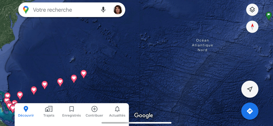Tap the Google logo on map
The height and width of the screenshot is (126, 273).
144,115
